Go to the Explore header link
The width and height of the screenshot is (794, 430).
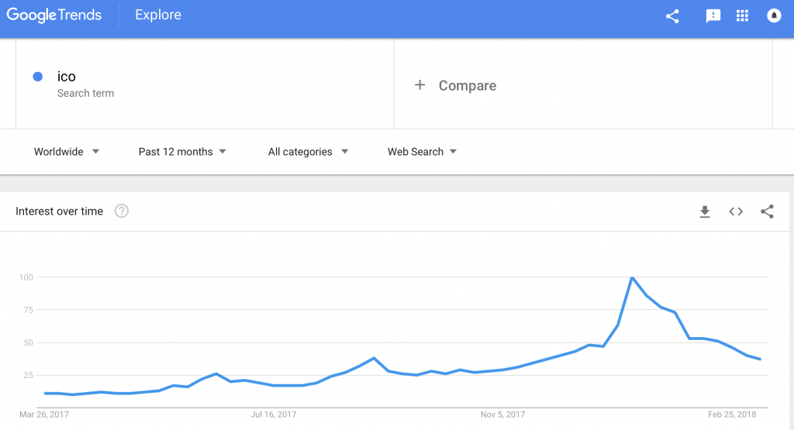pyautogui.click(x=158, y=15)
